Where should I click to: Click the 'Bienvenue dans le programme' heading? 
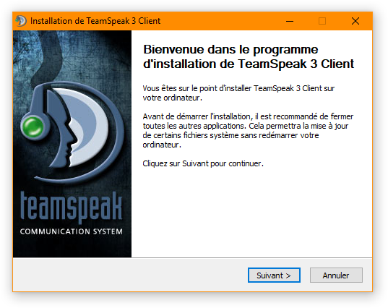(249, 56)
